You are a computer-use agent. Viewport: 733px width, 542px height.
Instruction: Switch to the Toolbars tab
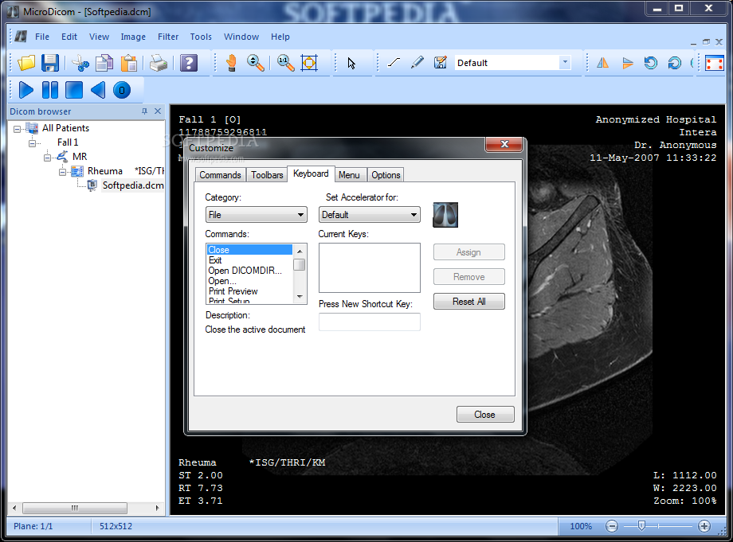(x=267, y=175)
